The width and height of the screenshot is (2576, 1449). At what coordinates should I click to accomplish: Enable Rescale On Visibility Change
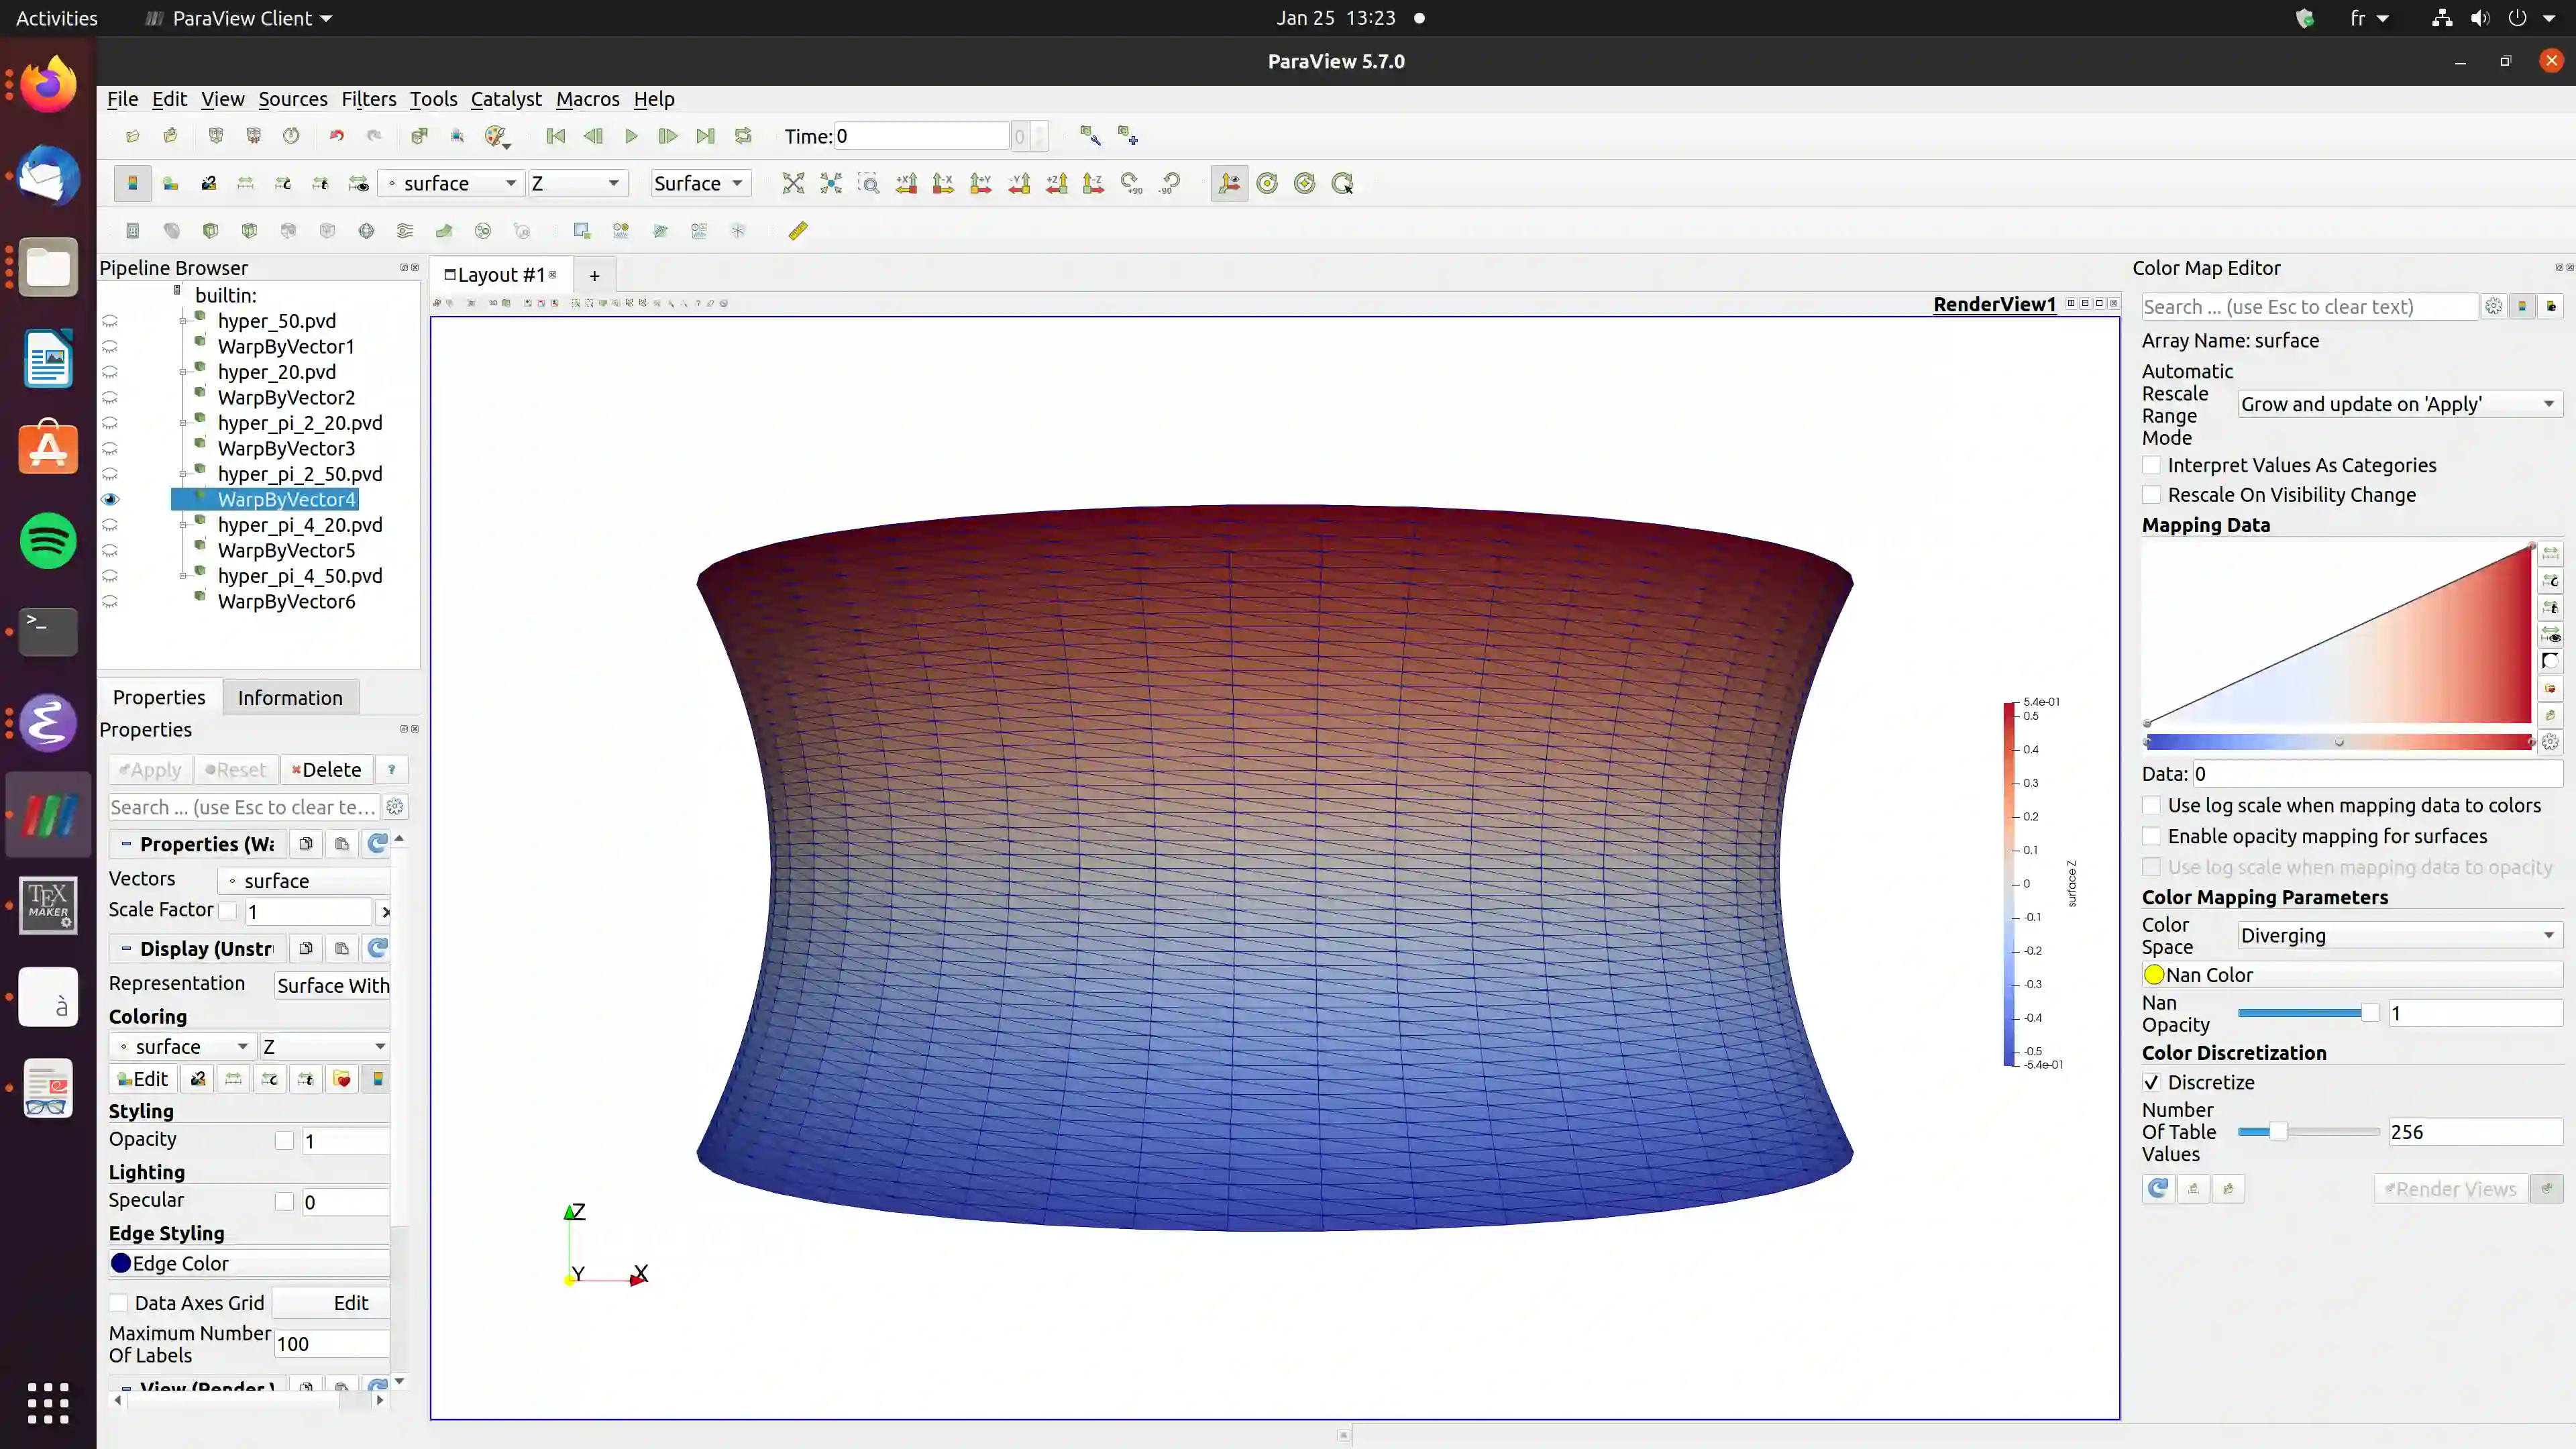[2152, 495]
